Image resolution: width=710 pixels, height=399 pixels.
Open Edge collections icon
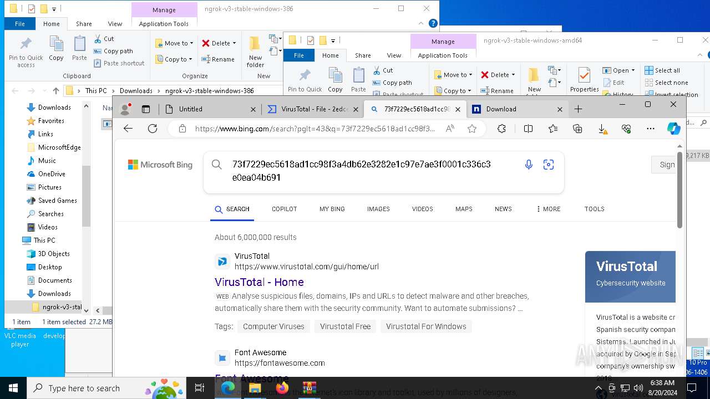click(577, 129)
